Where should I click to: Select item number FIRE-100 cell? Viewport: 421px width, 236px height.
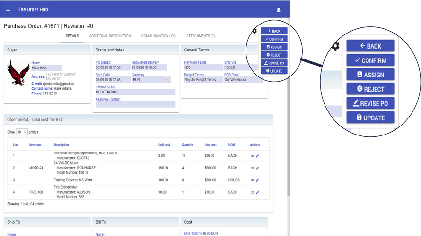tap(36, 192)
